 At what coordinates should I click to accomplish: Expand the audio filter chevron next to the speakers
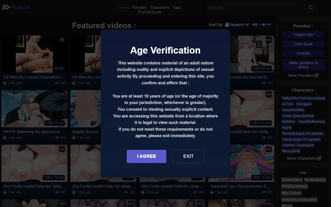pos(269,25)
